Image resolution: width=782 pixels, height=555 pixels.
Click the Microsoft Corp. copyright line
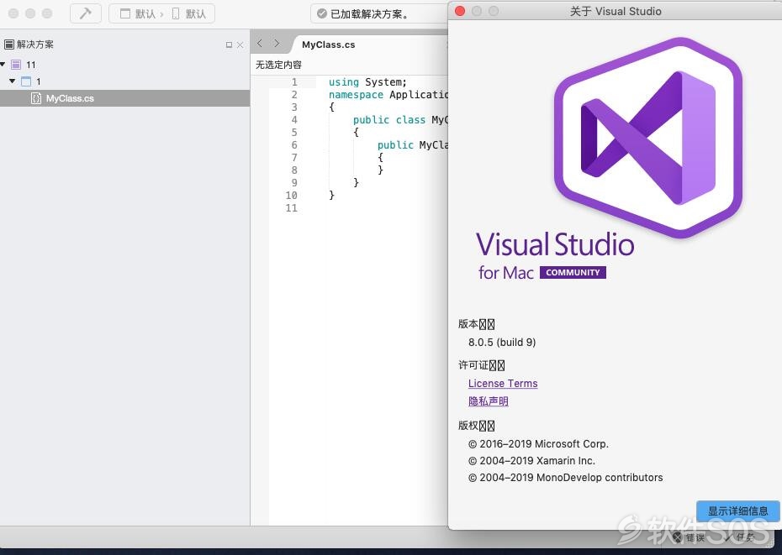(538, 444)
